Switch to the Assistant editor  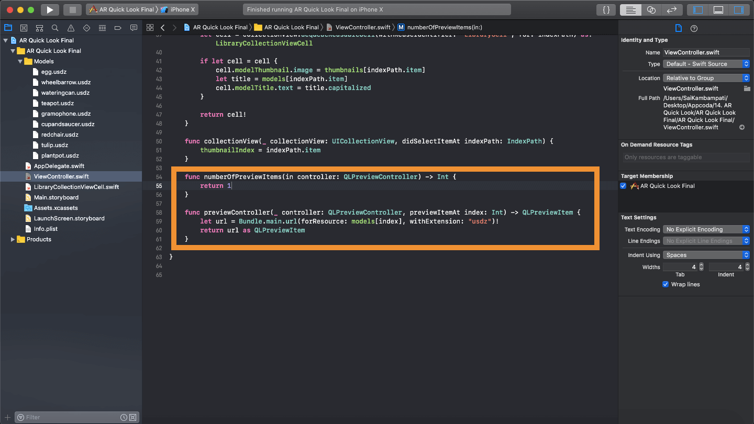point(651,10)
